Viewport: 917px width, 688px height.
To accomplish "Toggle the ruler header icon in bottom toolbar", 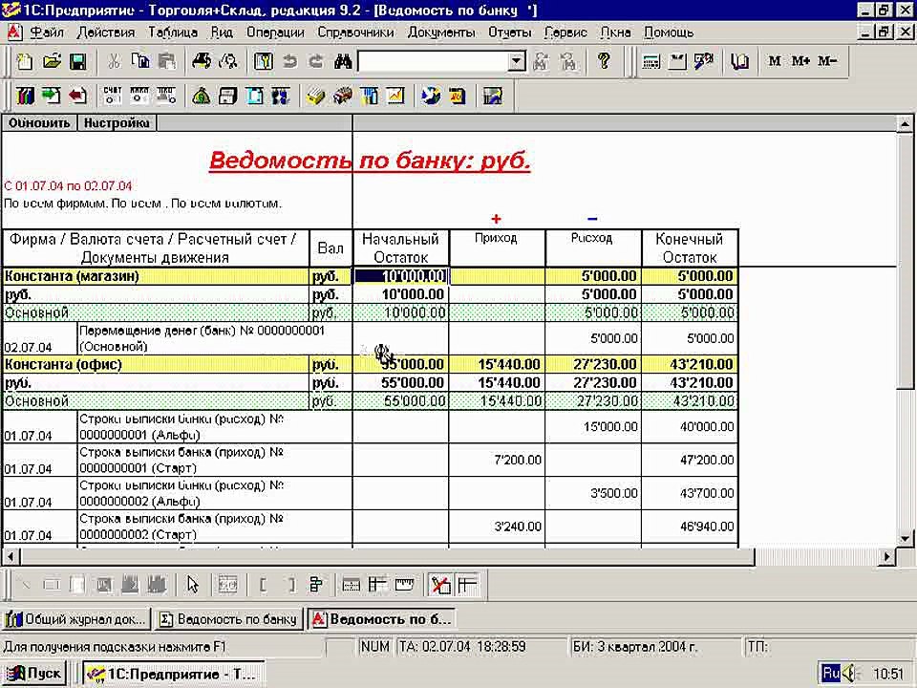I will (x=405, y=585).
